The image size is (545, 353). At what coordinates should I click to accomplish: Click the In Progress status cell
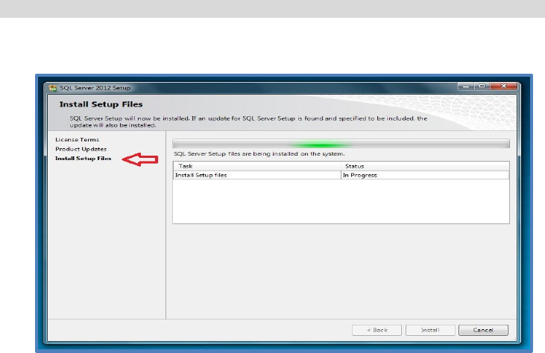[425, 175]
